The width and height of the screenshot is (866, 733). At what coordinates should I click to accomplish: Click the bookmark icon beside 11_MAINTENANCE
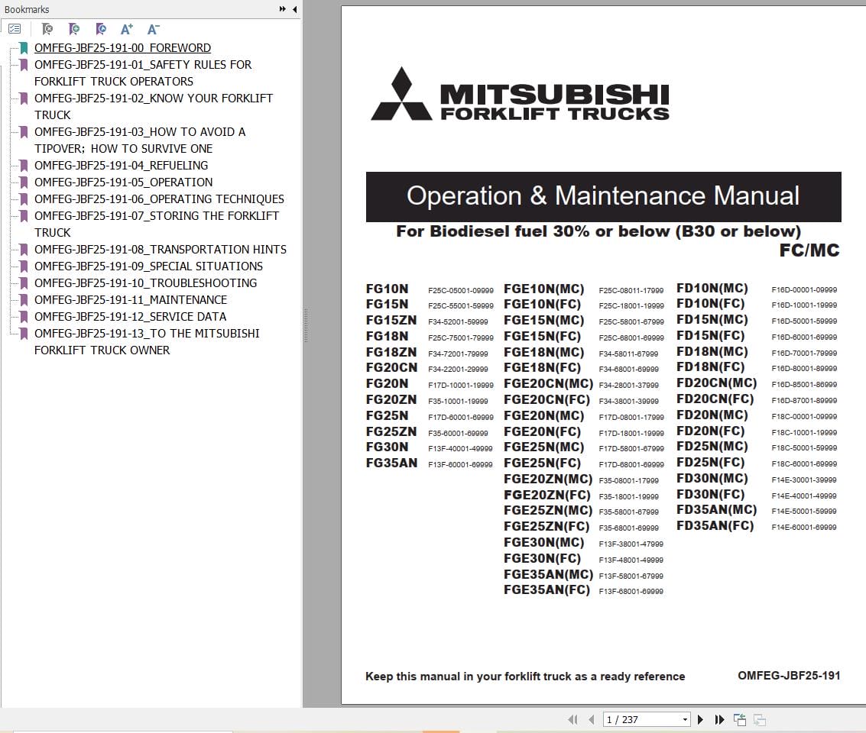tap(24, 300)
